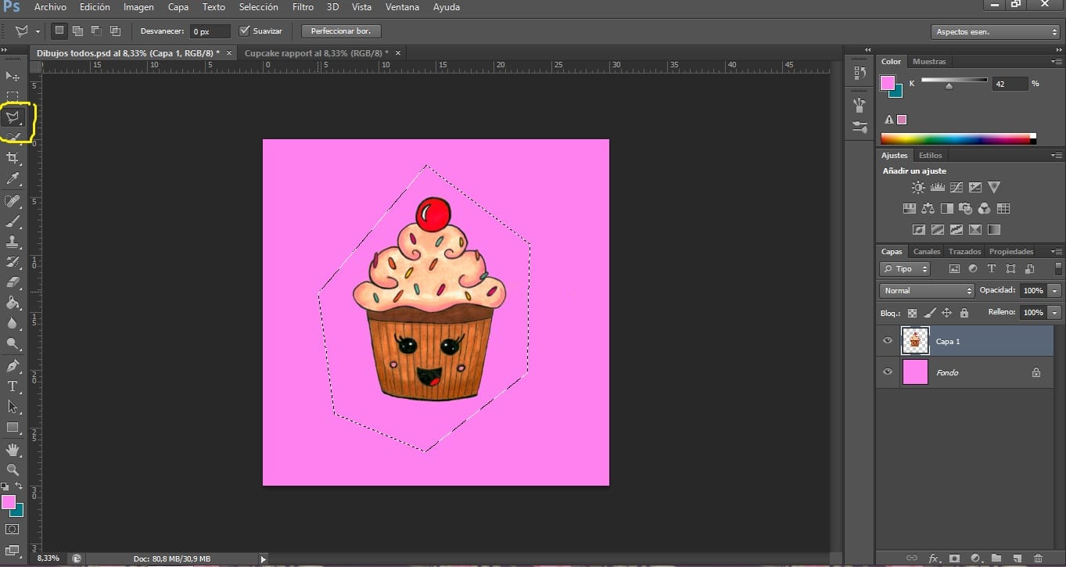Select the Horizontal Type tool
The height and width of the screenshot is (567, 1066).
click(13, 386)
